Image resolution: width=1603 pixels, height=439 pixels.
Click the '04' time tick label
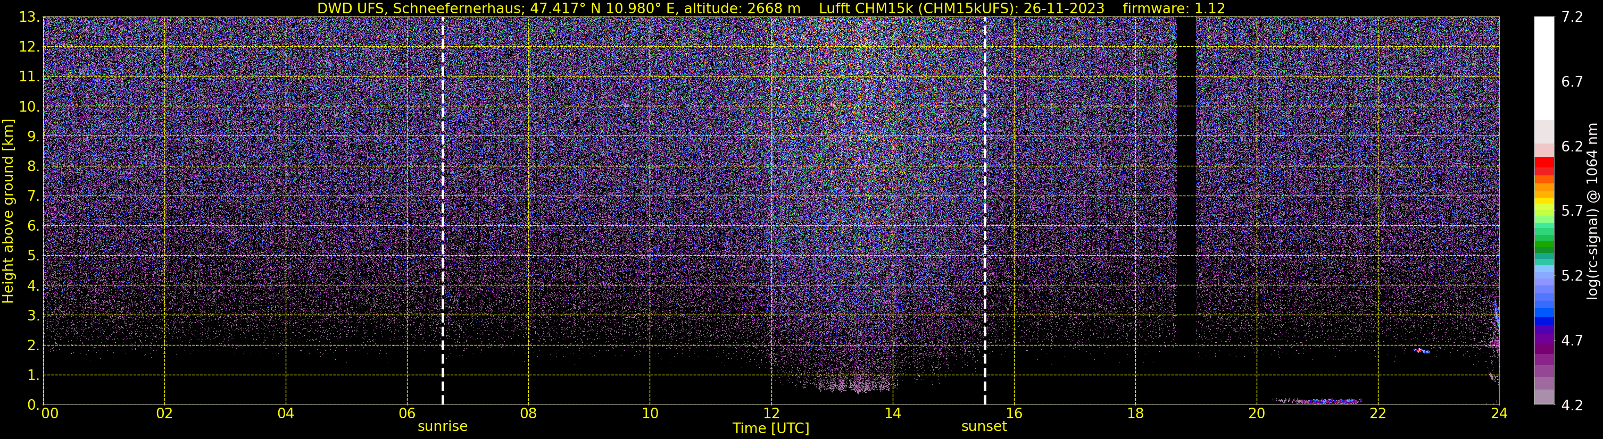(x=286, y=413)
